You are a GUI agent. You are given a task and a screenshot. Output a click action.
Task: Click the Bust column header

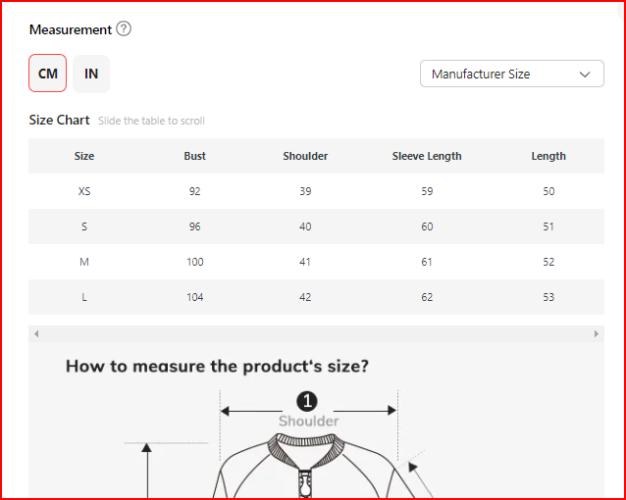[x=195, y=156]
